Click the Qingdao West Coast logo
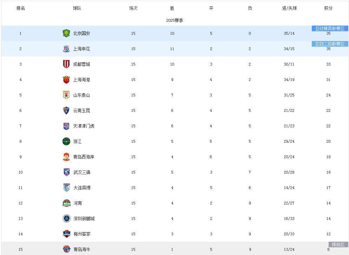The width and height of the screenshot is (349, 255). click(66, 157)
